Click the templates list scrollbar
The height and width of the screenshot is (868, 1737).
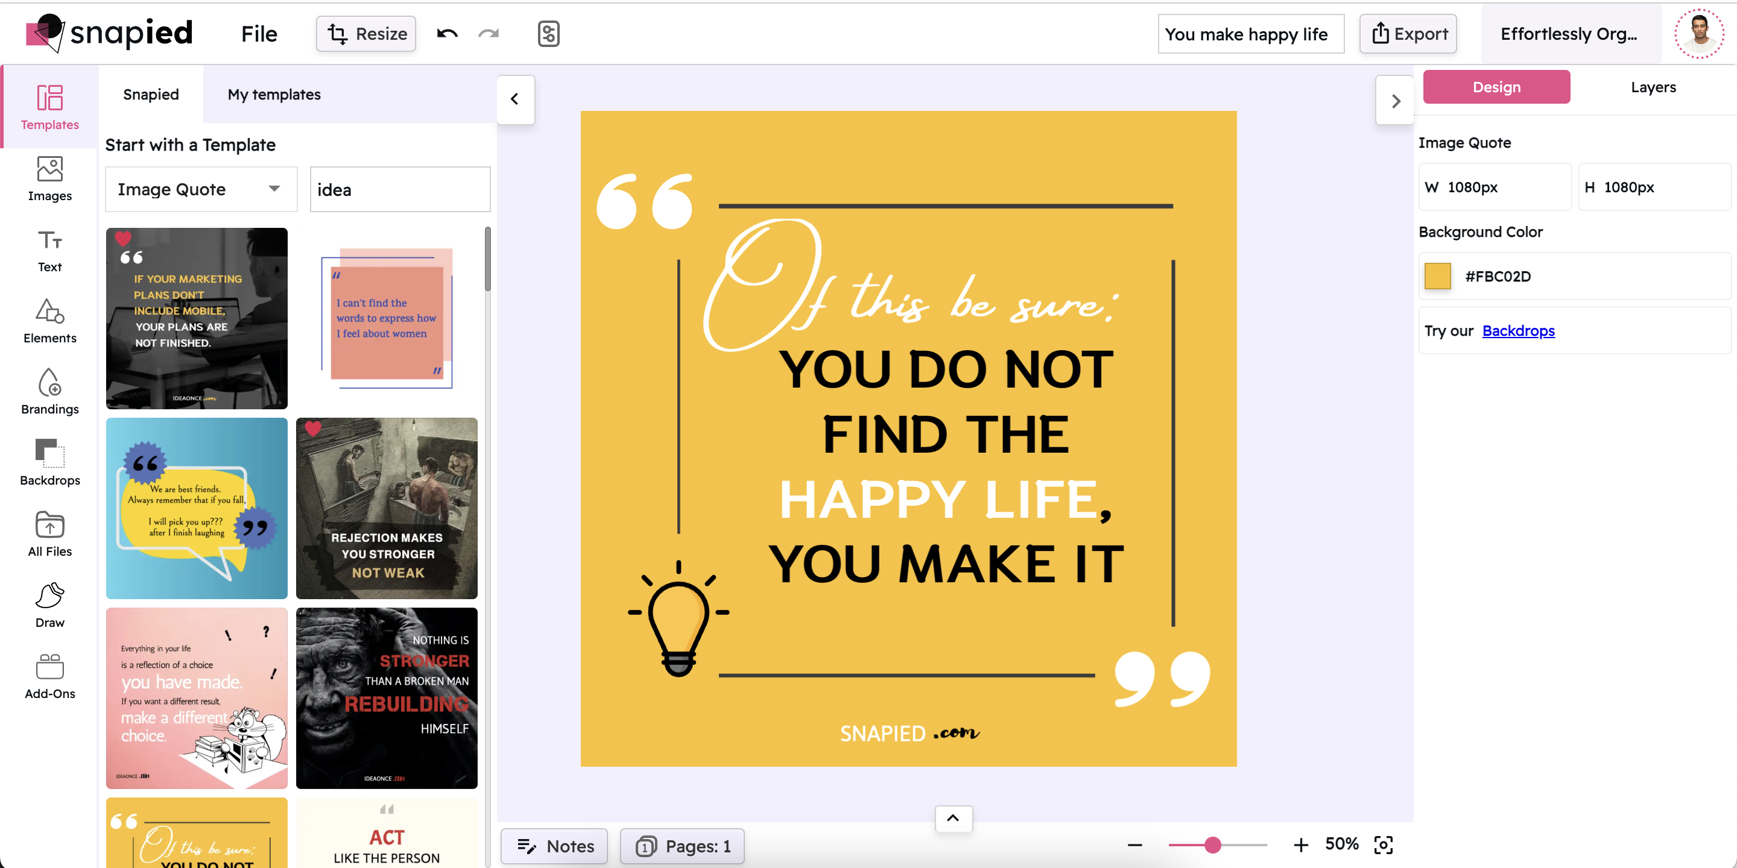click(487, 259)
